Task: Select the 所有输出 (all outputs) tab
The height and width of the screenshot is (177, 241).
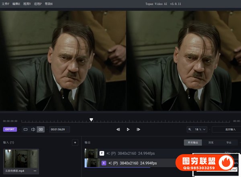Action: coord(193,142)
